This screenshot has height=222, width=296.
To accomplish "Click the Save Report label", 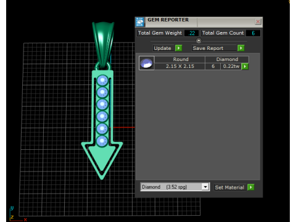I will pos(214,48).
